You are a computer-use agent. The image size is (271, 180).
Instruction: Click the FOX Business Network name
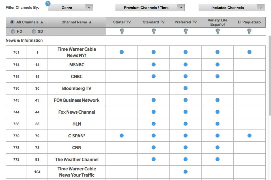point(77,100)
